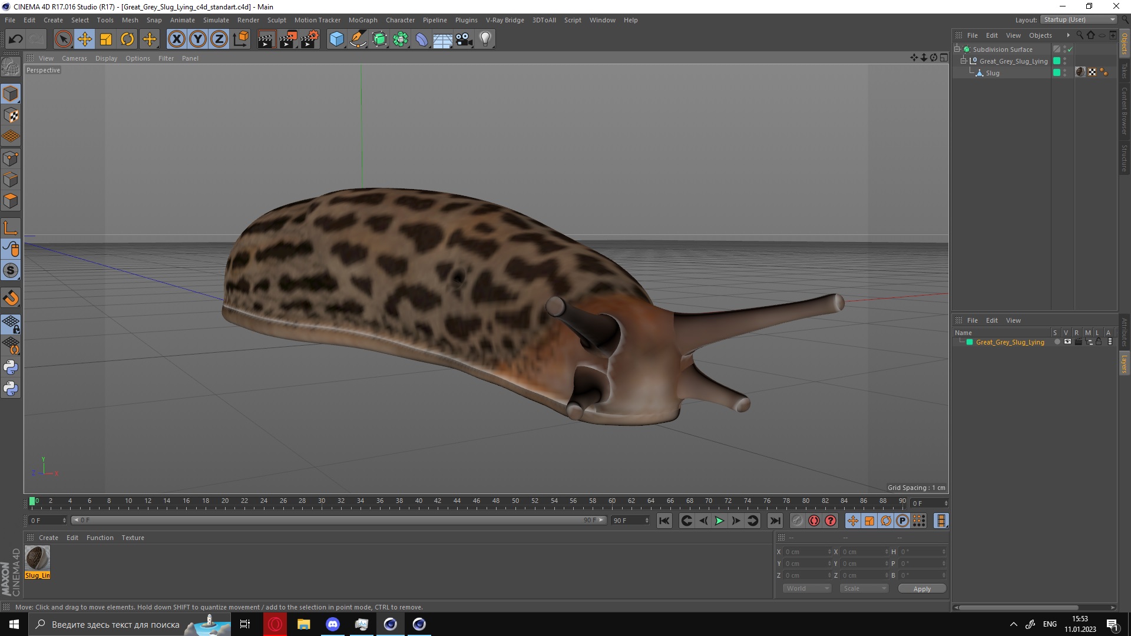
Task: Open the Sculpt menu
Action: (276, 20)
